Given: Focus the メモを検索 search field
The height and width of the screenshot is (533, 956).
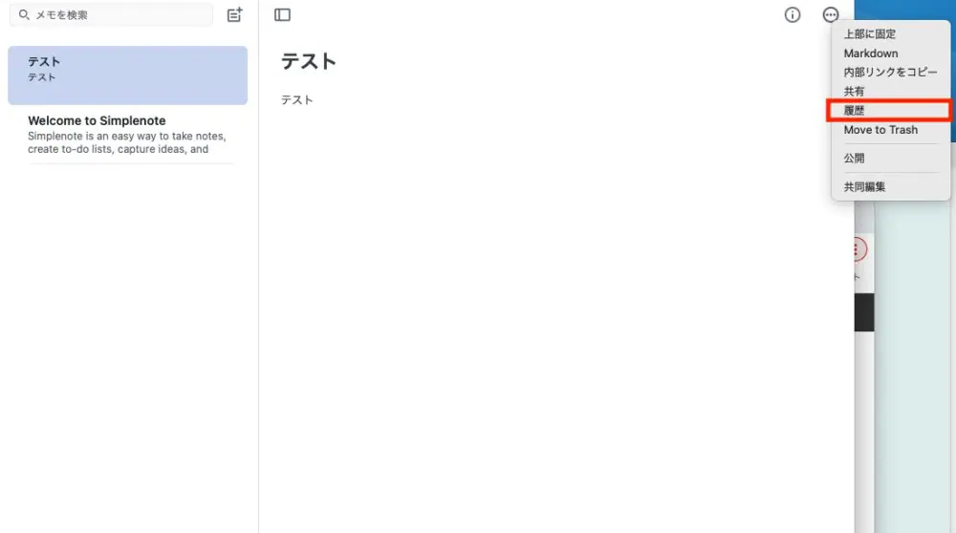Looking at the screenshot, I should coord(111,14).
